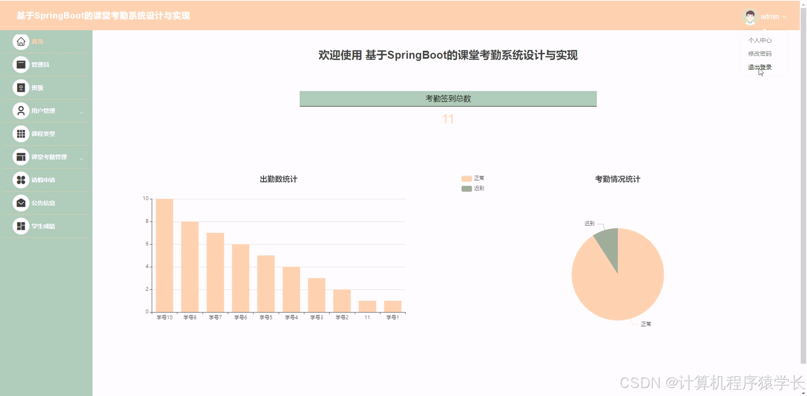
Task: Expand the 课堂考勤管理 submenu chevron
Action: tap(82, 159)
